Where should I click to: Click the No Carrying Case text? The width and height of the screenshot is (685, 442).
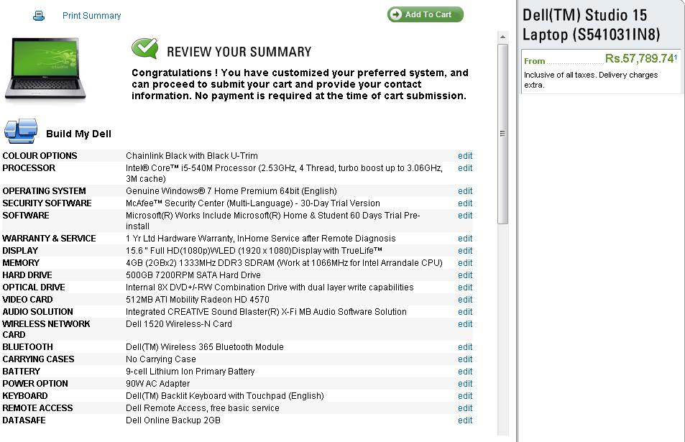click(161, 359)
